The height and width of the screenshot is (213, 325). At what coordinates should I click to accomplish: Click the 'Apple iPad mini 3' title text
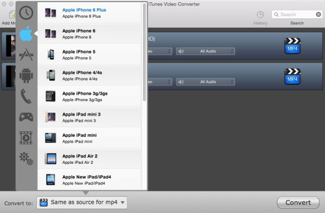[x=81, y=115]
